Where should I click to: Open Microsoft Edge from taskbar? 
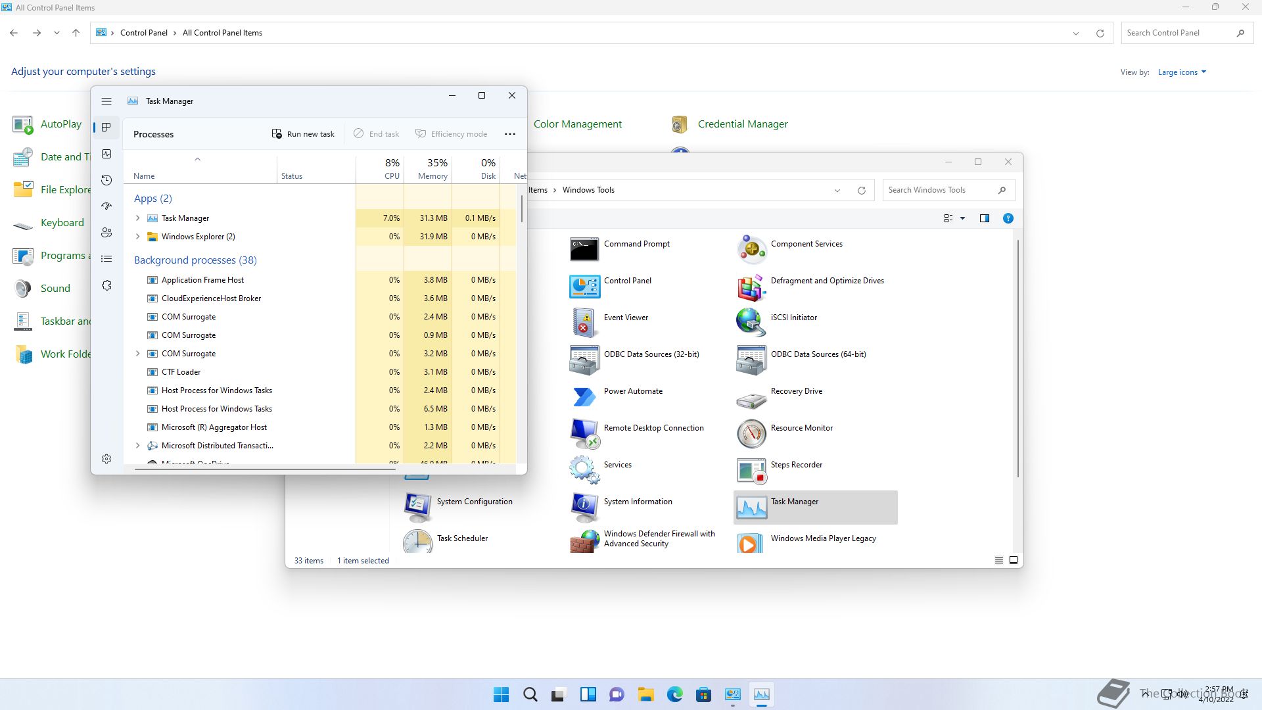[674, 695]
